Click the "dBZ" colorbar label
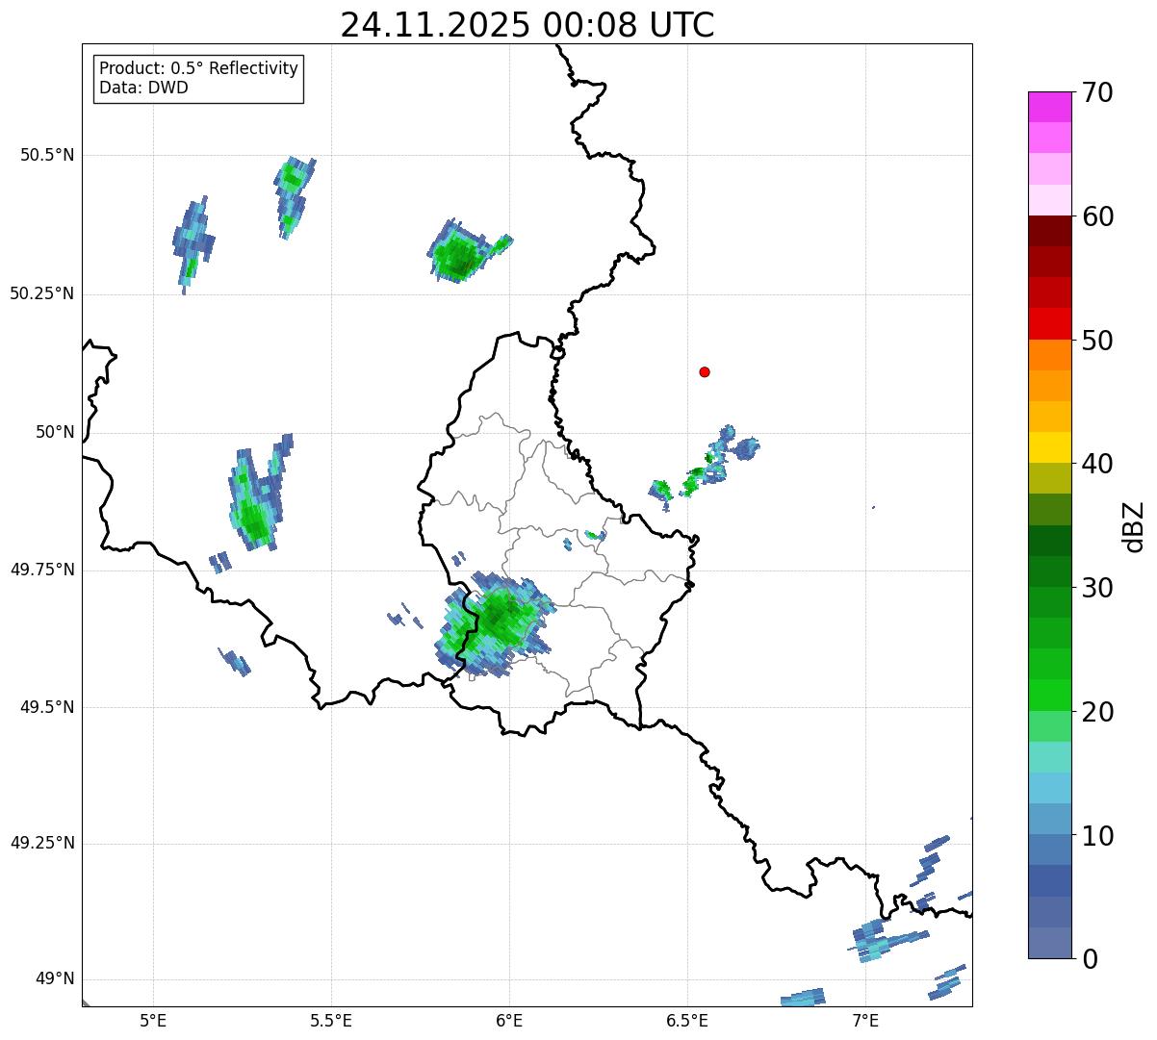Image resolution: width=1157 pixels, height=1040 pixels. [1134, 525]
